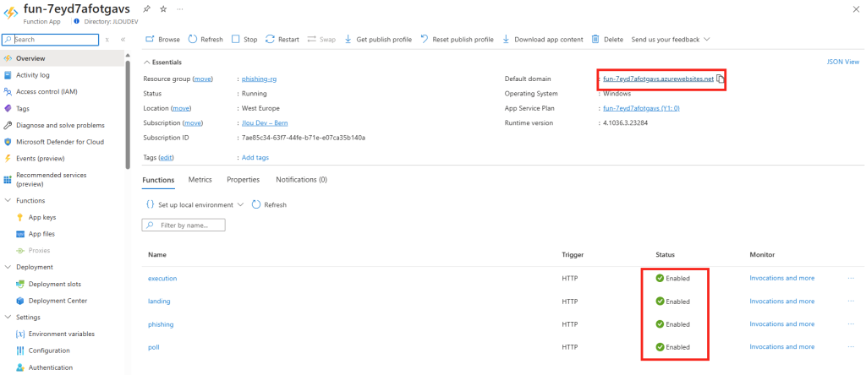The width and height of the screenshot is (866, 375).
Task: Open Tags in the sidebar
Action: click(63, 109)
